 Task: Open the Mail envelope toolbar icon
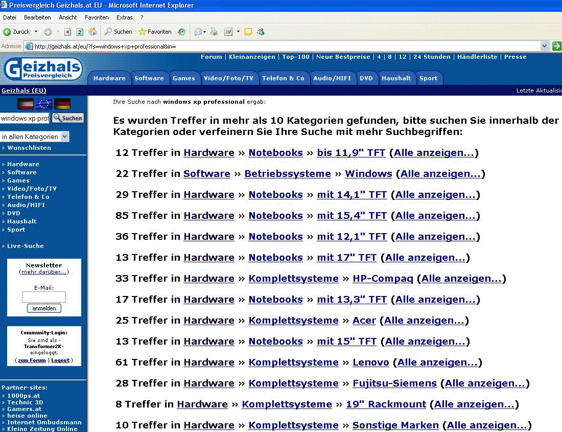coord(198,32)
